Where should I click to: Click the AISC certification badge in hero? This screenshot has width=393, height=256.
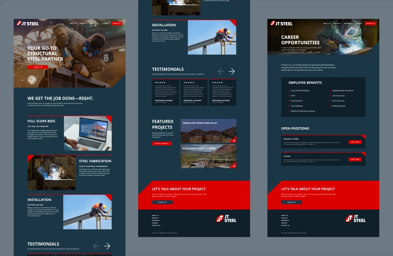[32, 80]
